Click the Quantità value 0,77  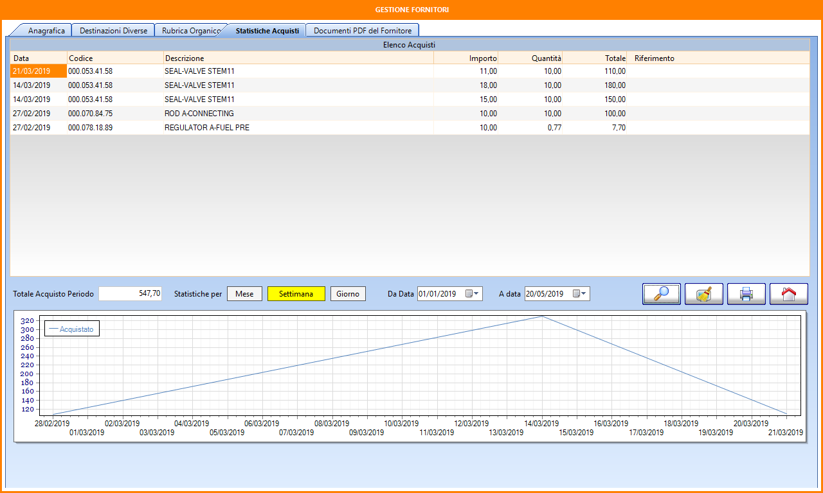click(554, 128)
